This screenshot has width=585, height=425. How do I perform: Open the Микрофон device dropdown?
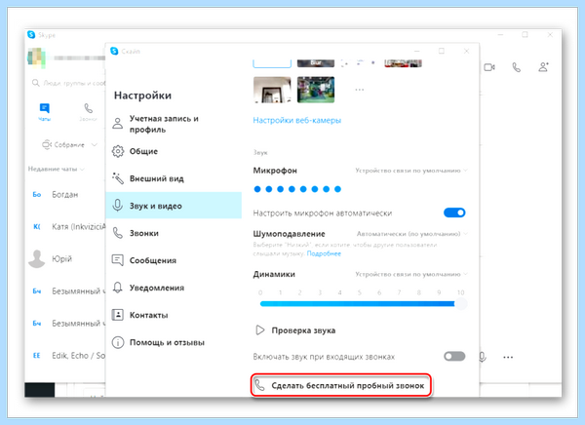coord(410,171)
